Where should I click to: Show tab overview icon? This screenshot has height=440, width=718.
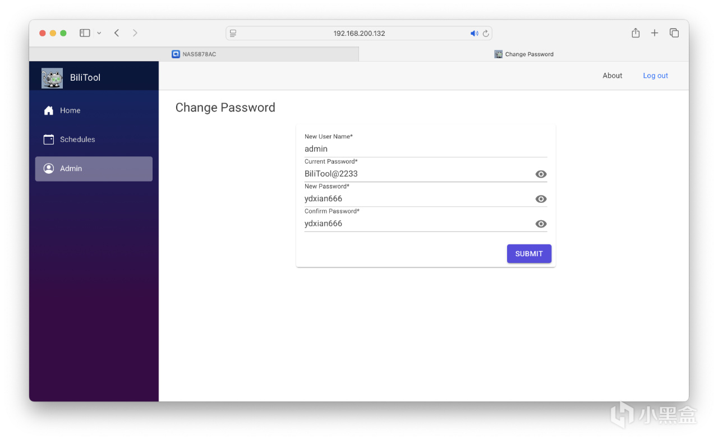click(x=674, y=33)
